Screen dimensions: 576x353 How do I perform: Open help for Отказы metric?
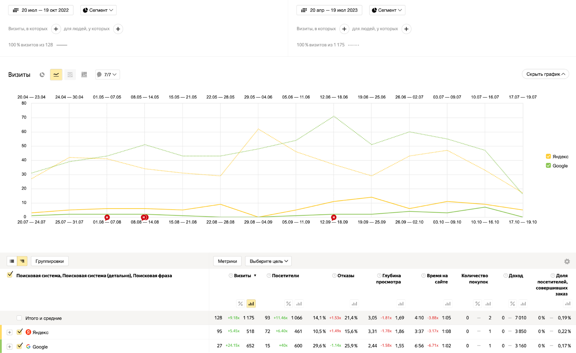334,275
